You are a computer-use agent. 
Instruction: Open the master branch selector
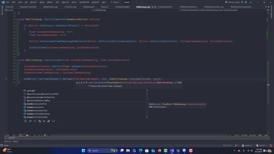(x=247, y=145)
